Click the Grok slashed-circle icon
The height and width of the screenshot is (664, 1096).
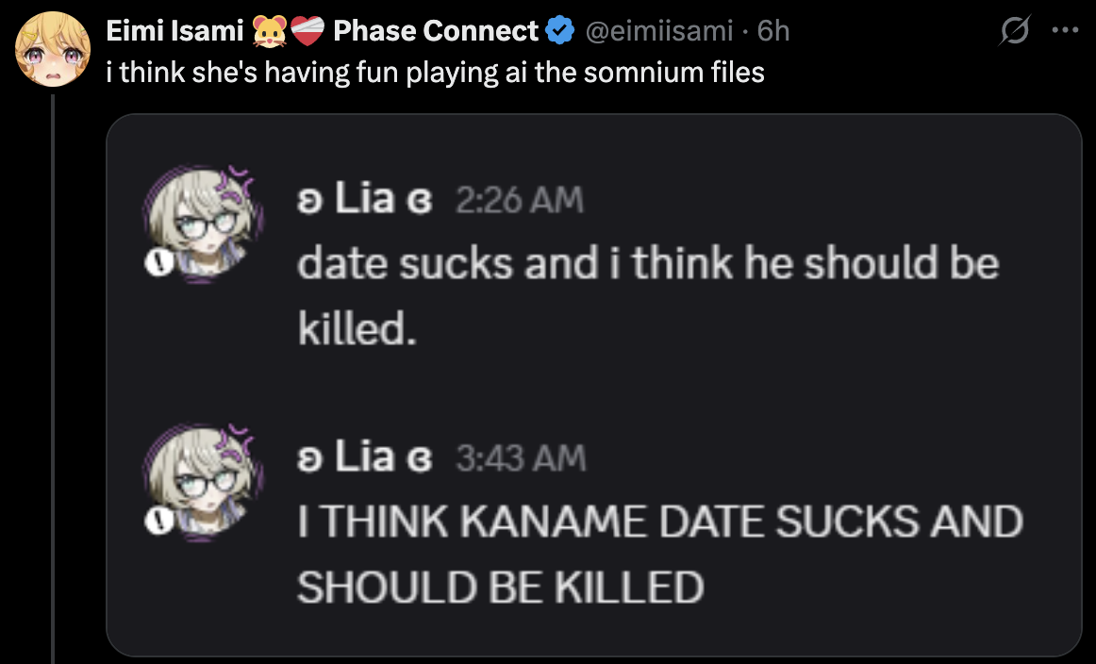point(1017,31)
